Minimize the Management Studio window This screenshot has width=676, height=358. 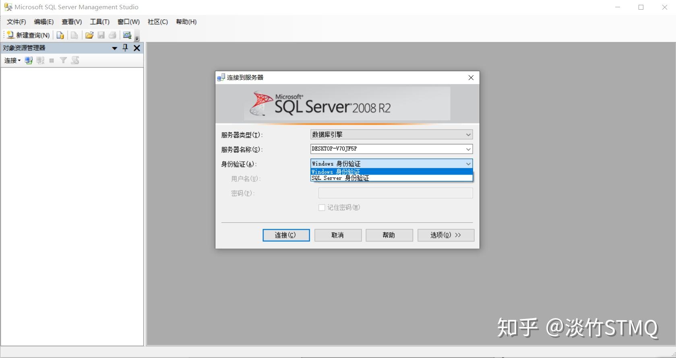pyautogui.click(x=618, y=7)
